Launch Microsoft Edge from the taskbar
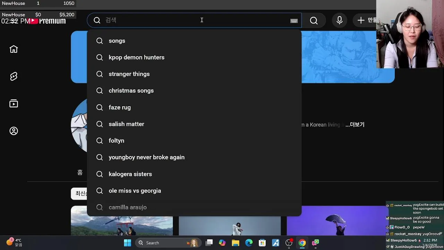This screenshot has height=250, width=444. coord(249,243)
